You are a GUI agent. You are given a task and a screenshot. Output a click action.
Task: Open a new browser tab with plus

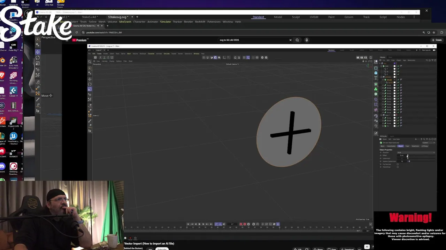[107, 26]
